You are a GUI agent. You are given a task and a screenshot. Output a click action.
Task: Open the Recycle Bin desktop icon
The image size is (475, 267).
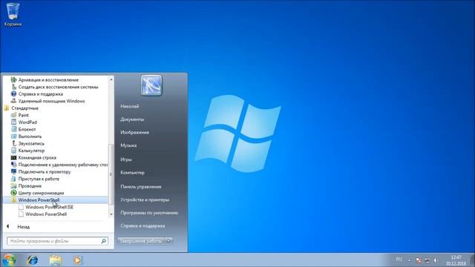[x=13, y=14]
